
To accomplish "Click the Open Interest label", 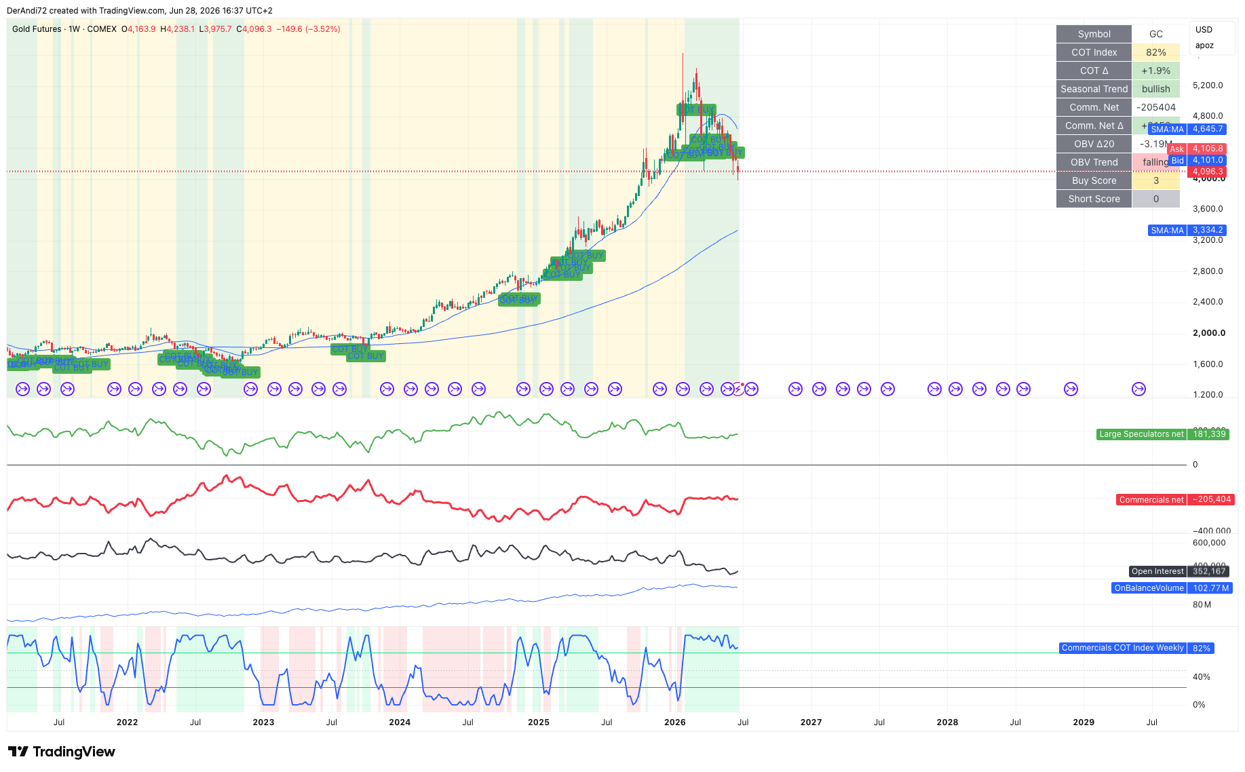I will click(x=1157, y=571).
